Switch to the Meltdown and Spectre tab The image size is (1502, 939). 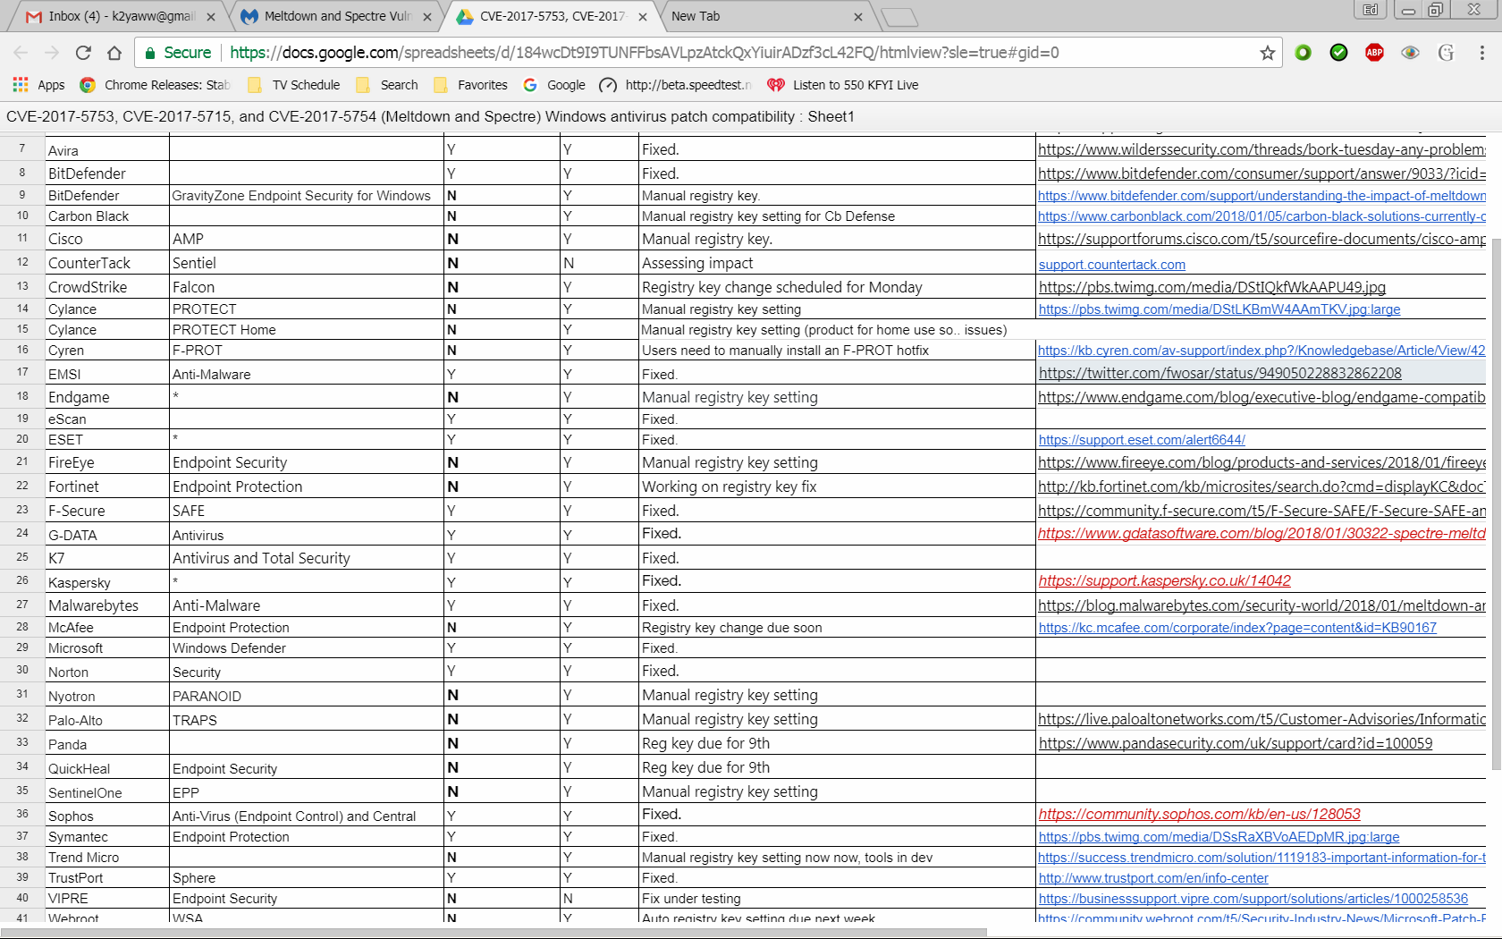click(x=337, y=16)
